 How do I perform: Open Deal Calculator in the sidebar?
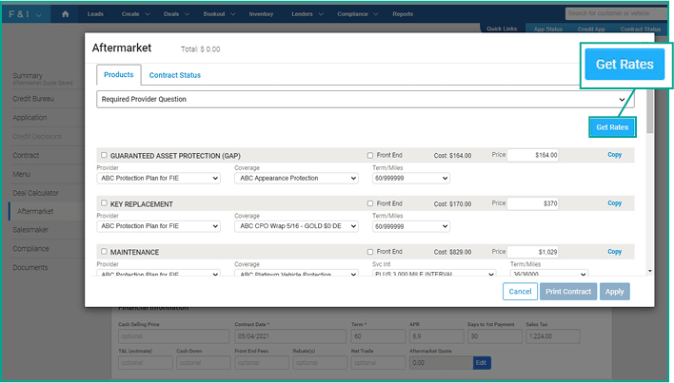tap(35, 193)
